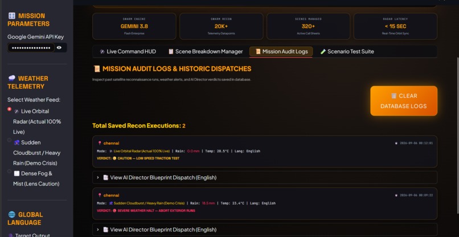Click the location pin of the Caution verdict chennai log
459x237 pixels.
[100, 143]
